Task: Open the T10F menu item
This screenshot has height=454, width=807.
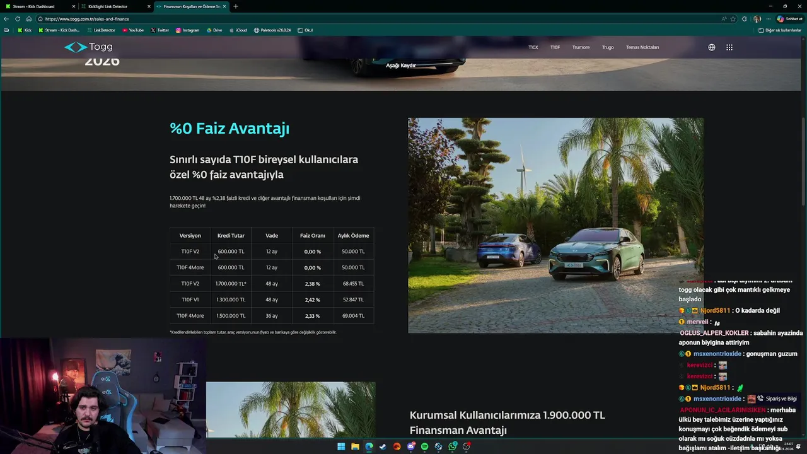Action: (555, 47)
